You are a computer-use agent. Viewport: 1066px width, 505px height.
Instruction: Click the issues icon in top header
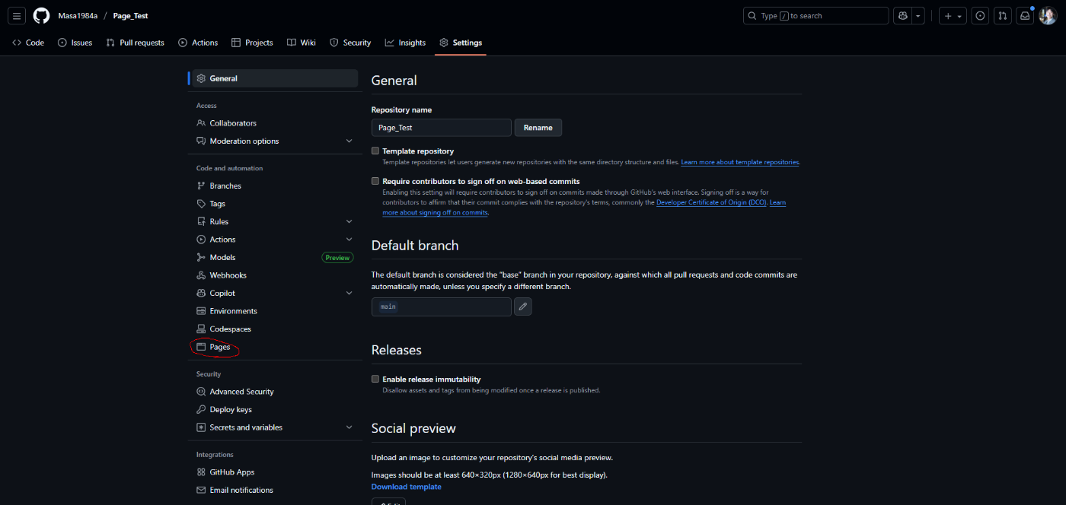tap(981, 16)
